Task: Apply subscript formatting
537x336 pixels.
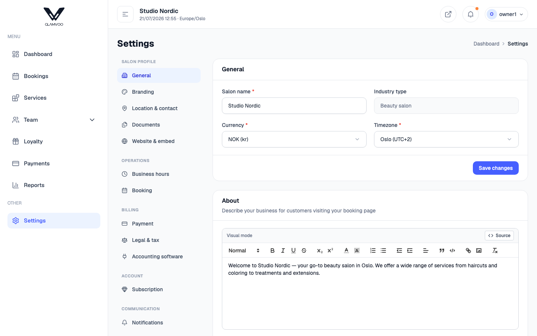Action: [320, 251]
